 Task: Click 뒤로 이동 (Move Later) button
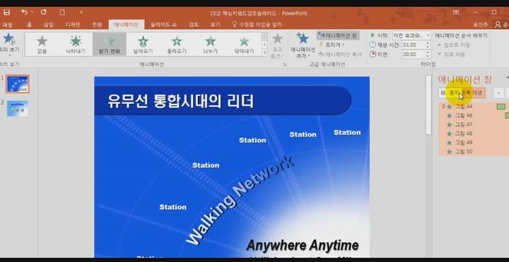451,54
